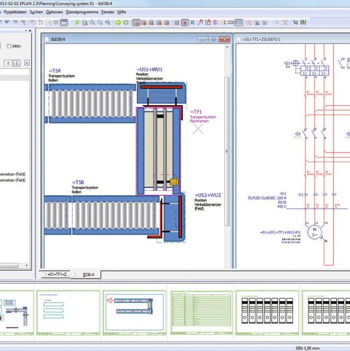Enable the Aktiv checkbox
This screenshot has width=350, height=351.
9,46
